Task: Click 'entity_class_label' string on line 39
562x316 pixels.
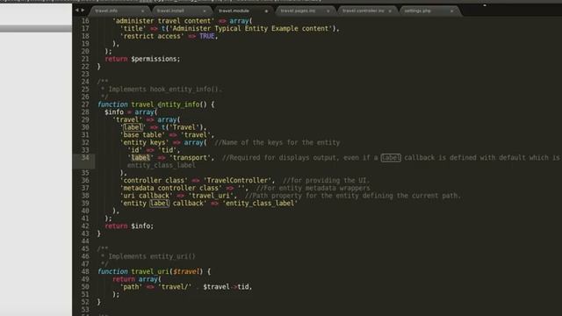Action: click(x=260, y=204)
